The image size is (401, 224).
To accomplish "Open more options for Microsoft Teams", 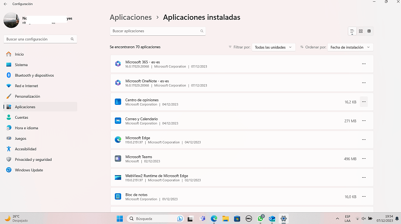I will pyautogui.click(x=364, y=159).
